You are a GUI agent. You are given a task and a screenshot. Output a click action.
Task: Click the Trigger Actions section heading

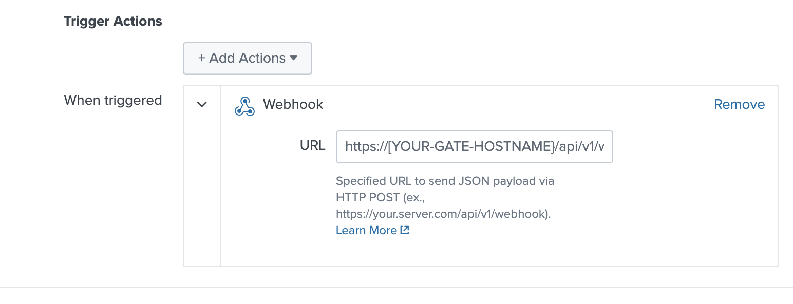click(x=113, y=21)
